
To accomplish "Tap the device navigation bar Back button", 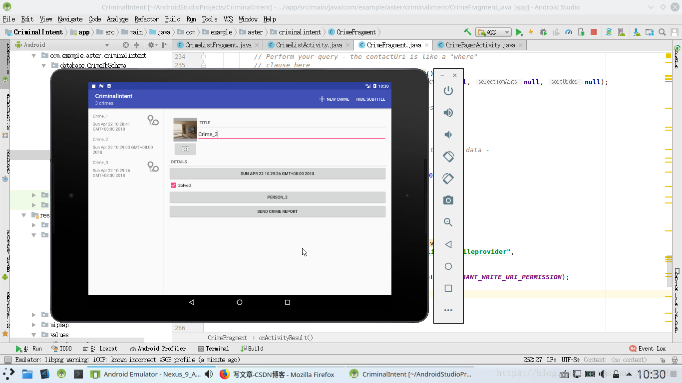I will pos(192,302).
